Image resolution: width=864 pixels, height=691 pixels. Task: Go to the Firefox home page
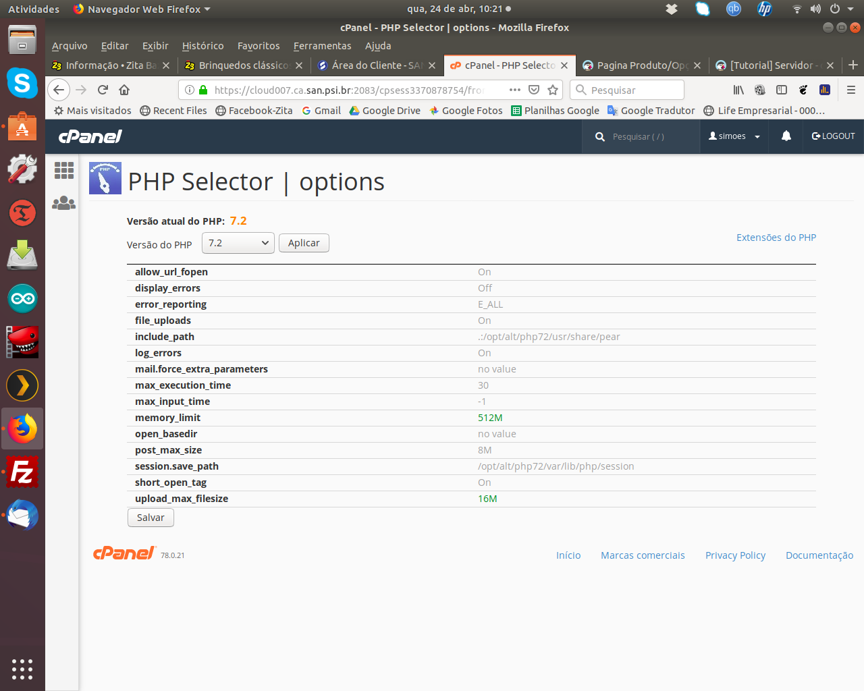[x=124, y=90]
